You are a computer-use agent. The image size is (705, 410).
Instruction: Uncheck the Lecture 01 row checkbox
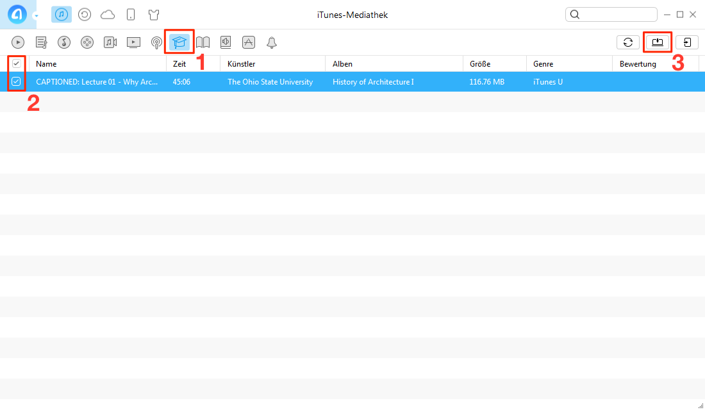[x=16, y=81]
